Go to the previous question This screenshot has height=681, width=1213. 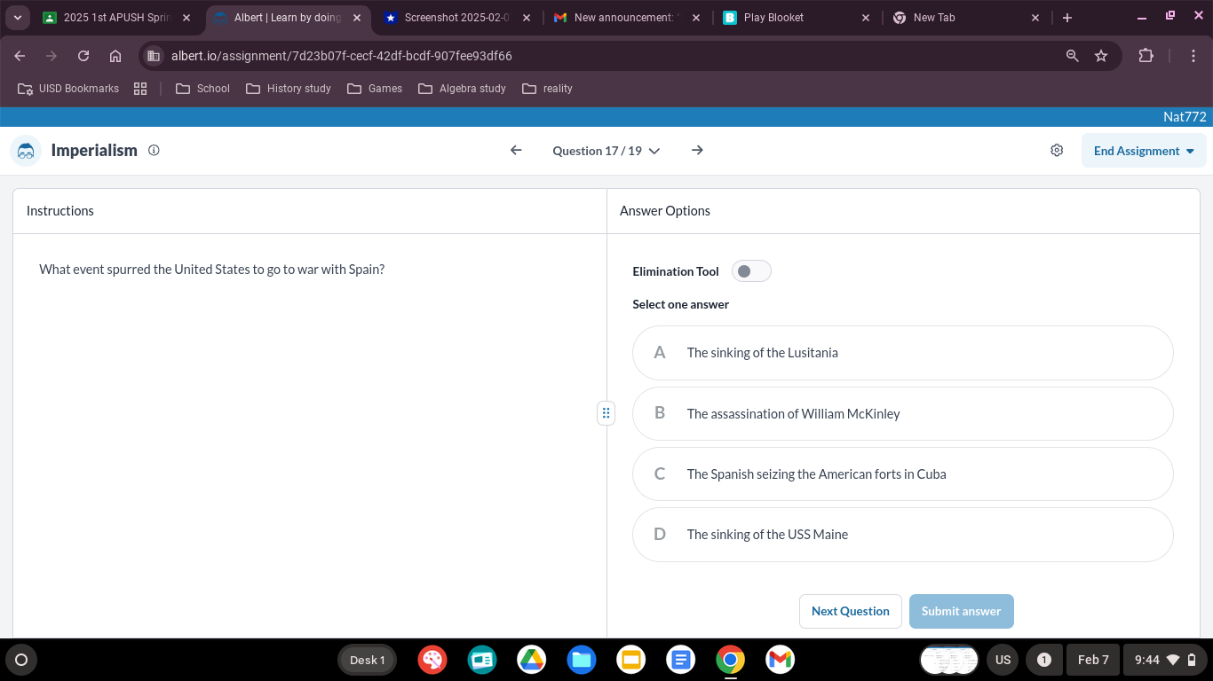[516, 151]
